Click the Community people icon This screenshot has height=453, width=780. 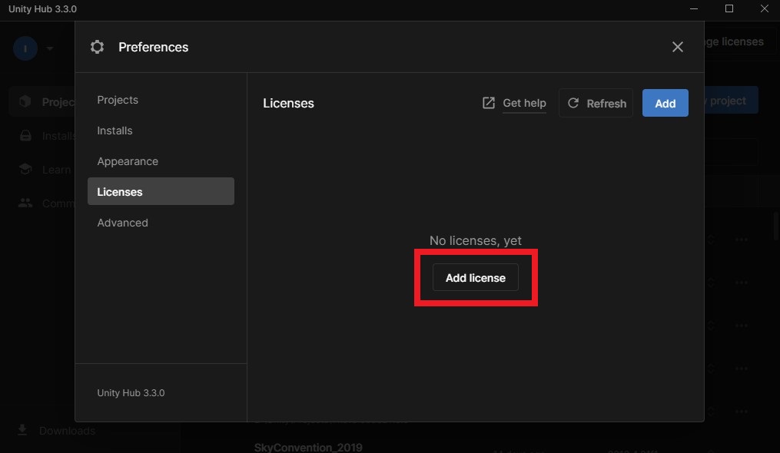tap(26, 203)
